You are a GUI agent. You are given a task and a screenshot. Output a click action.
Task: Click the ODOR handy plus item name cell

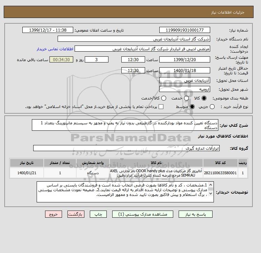tap(156, 173)
